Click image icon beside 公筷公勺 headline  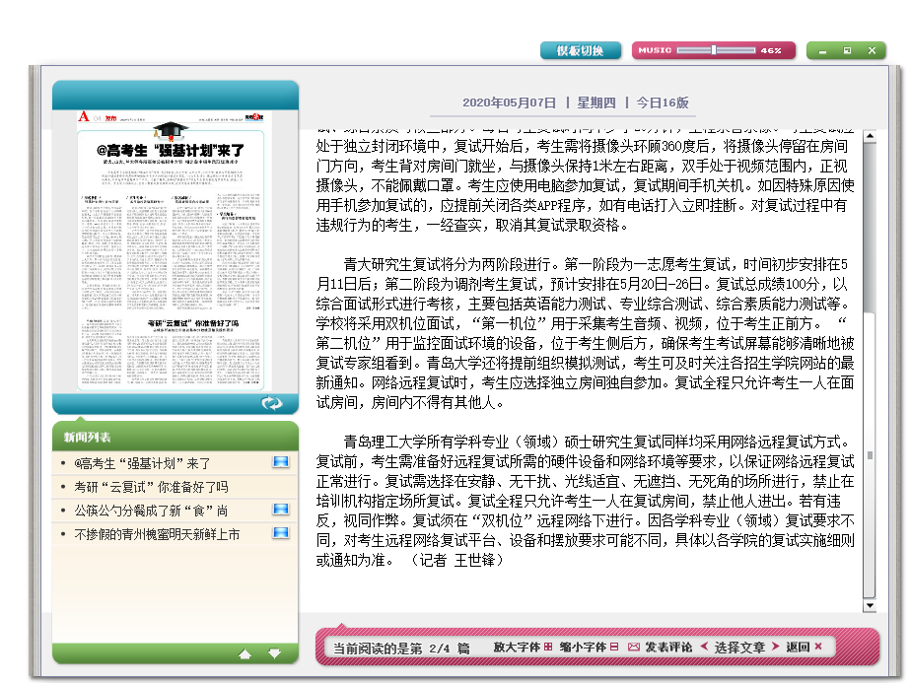(280, 510)
